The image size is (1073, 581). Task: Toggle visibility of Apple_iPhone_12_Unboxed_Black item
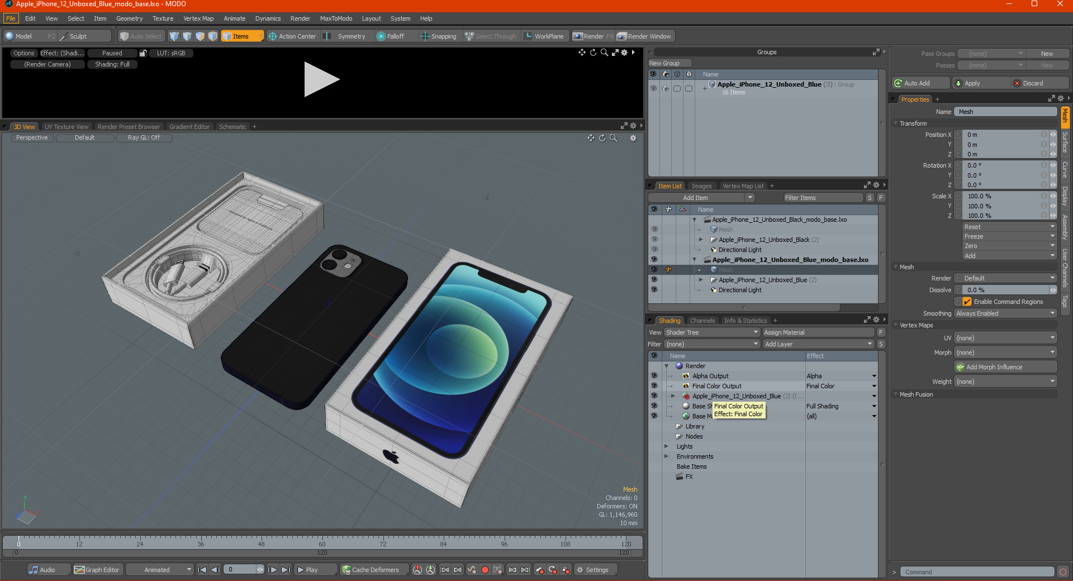[654, 239]
